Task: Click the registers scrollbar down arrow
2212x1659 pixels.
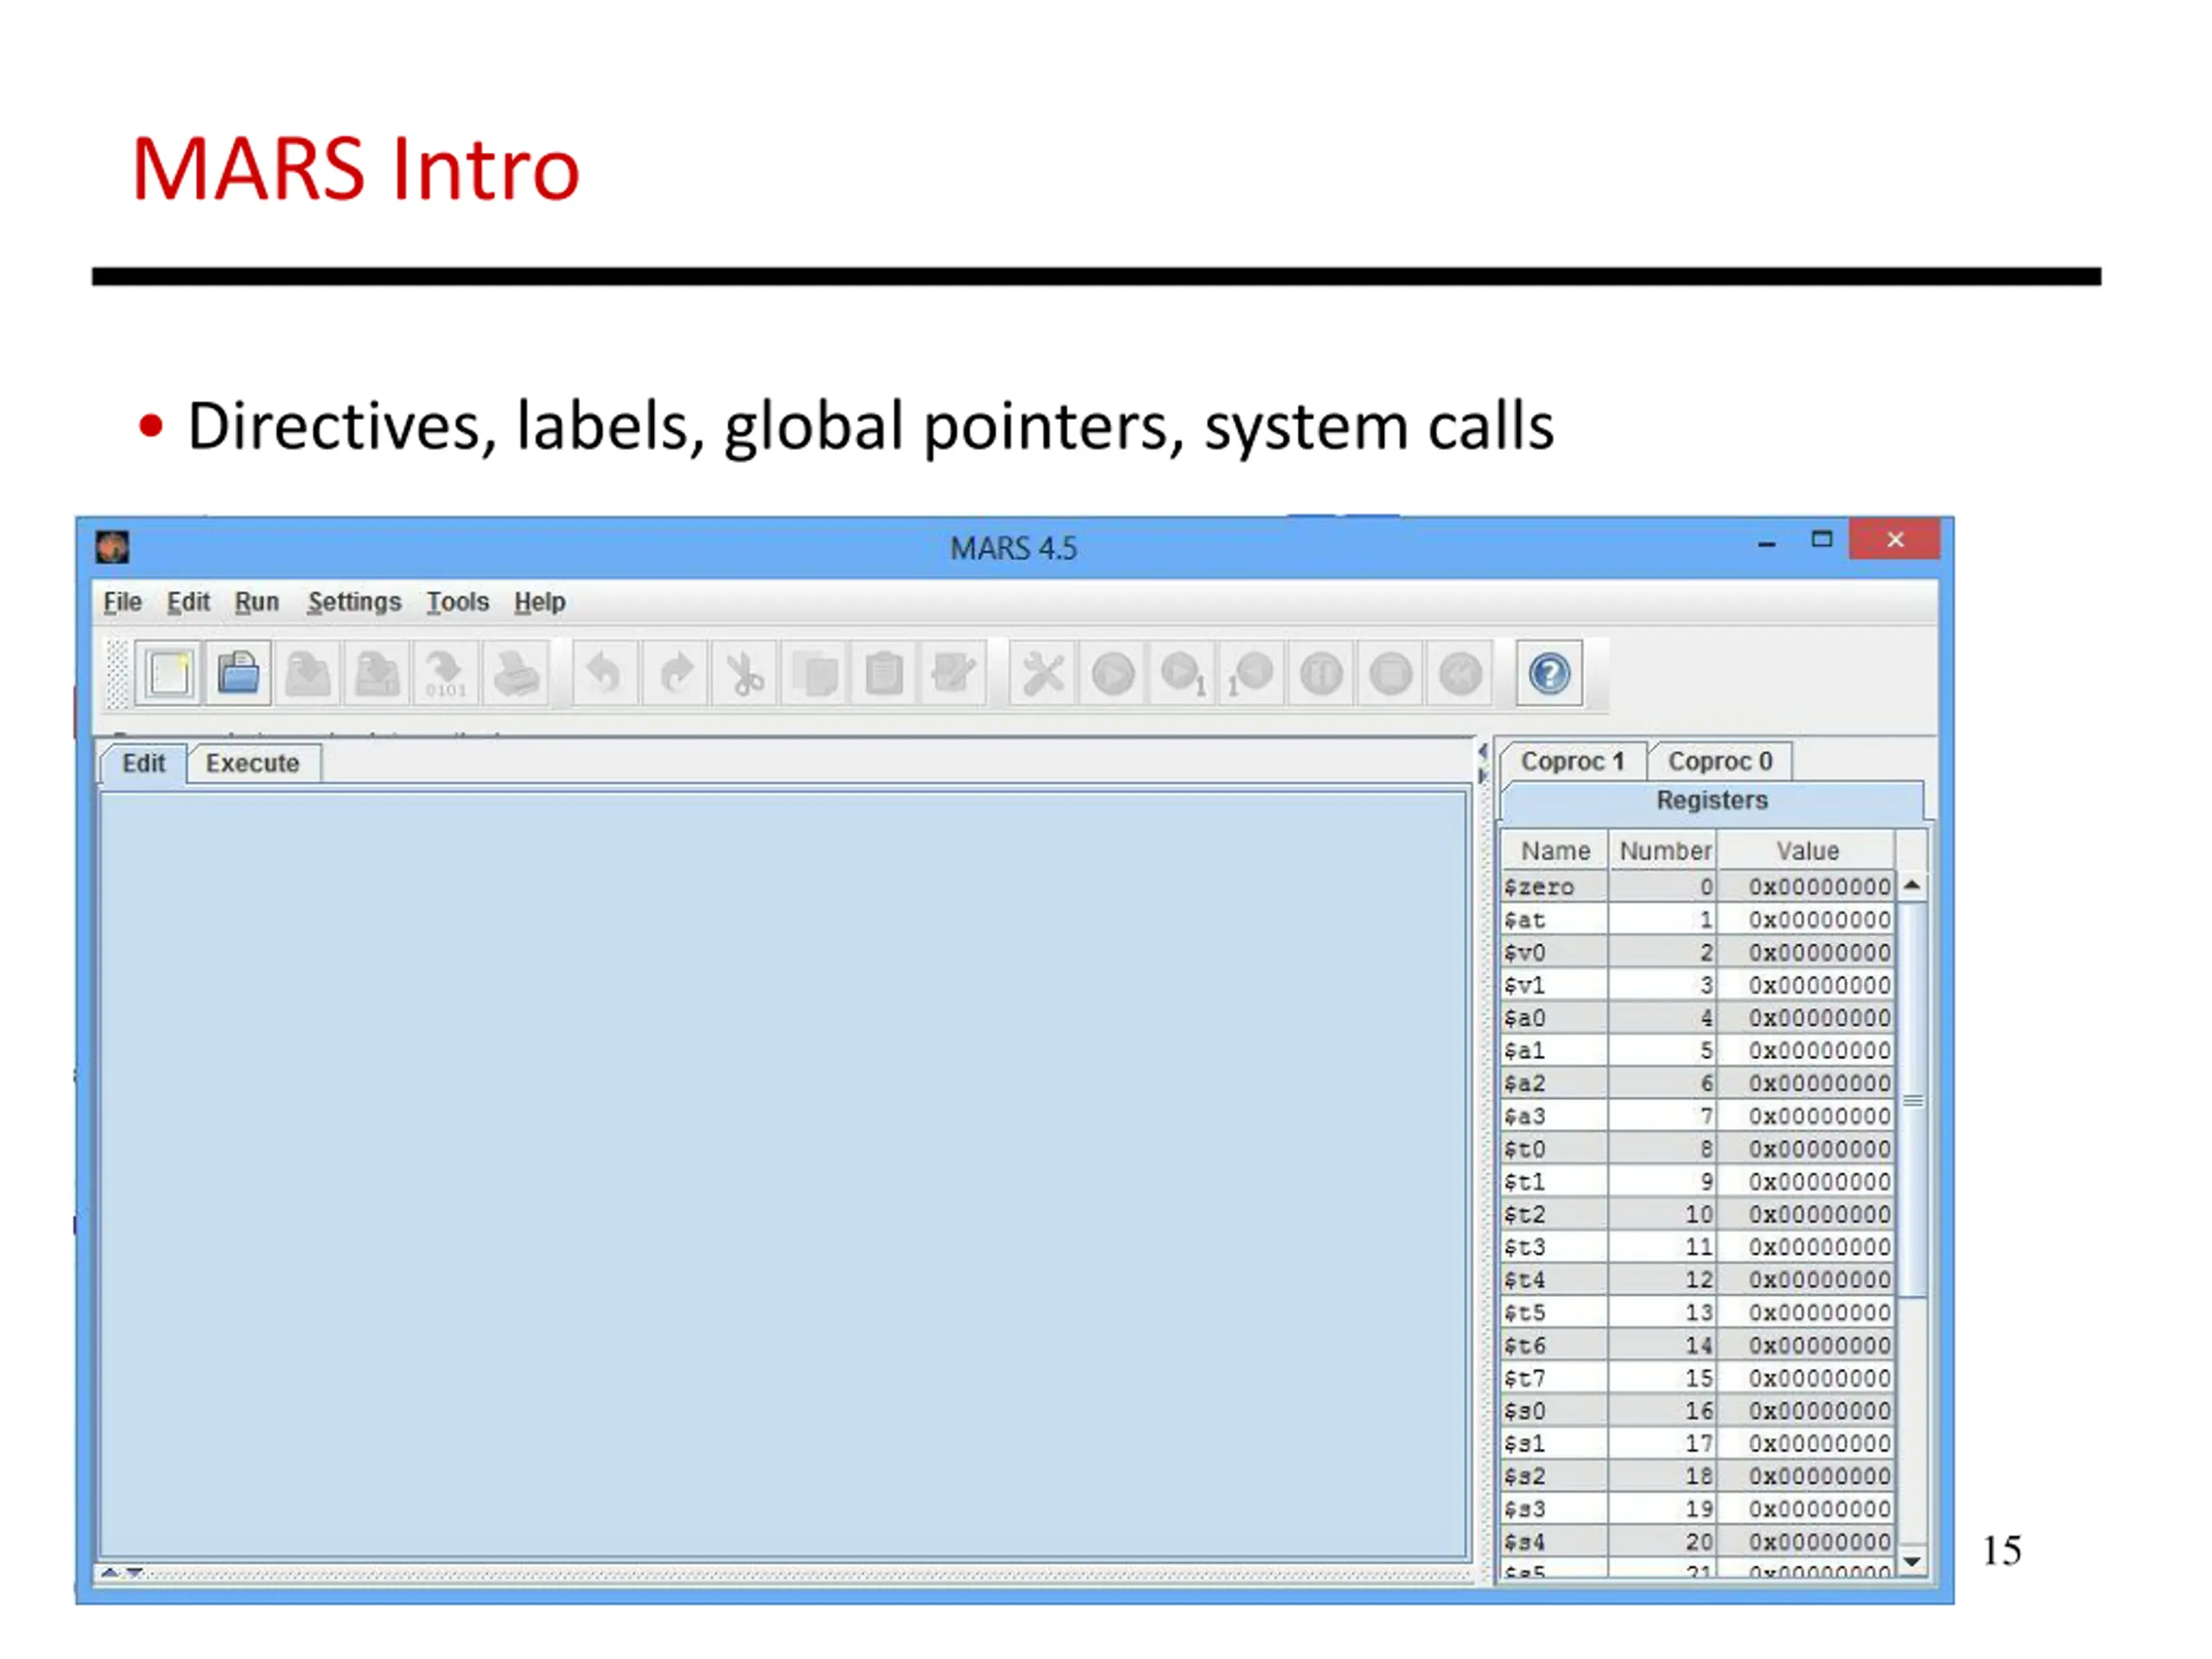Action: (1912, 1561)
